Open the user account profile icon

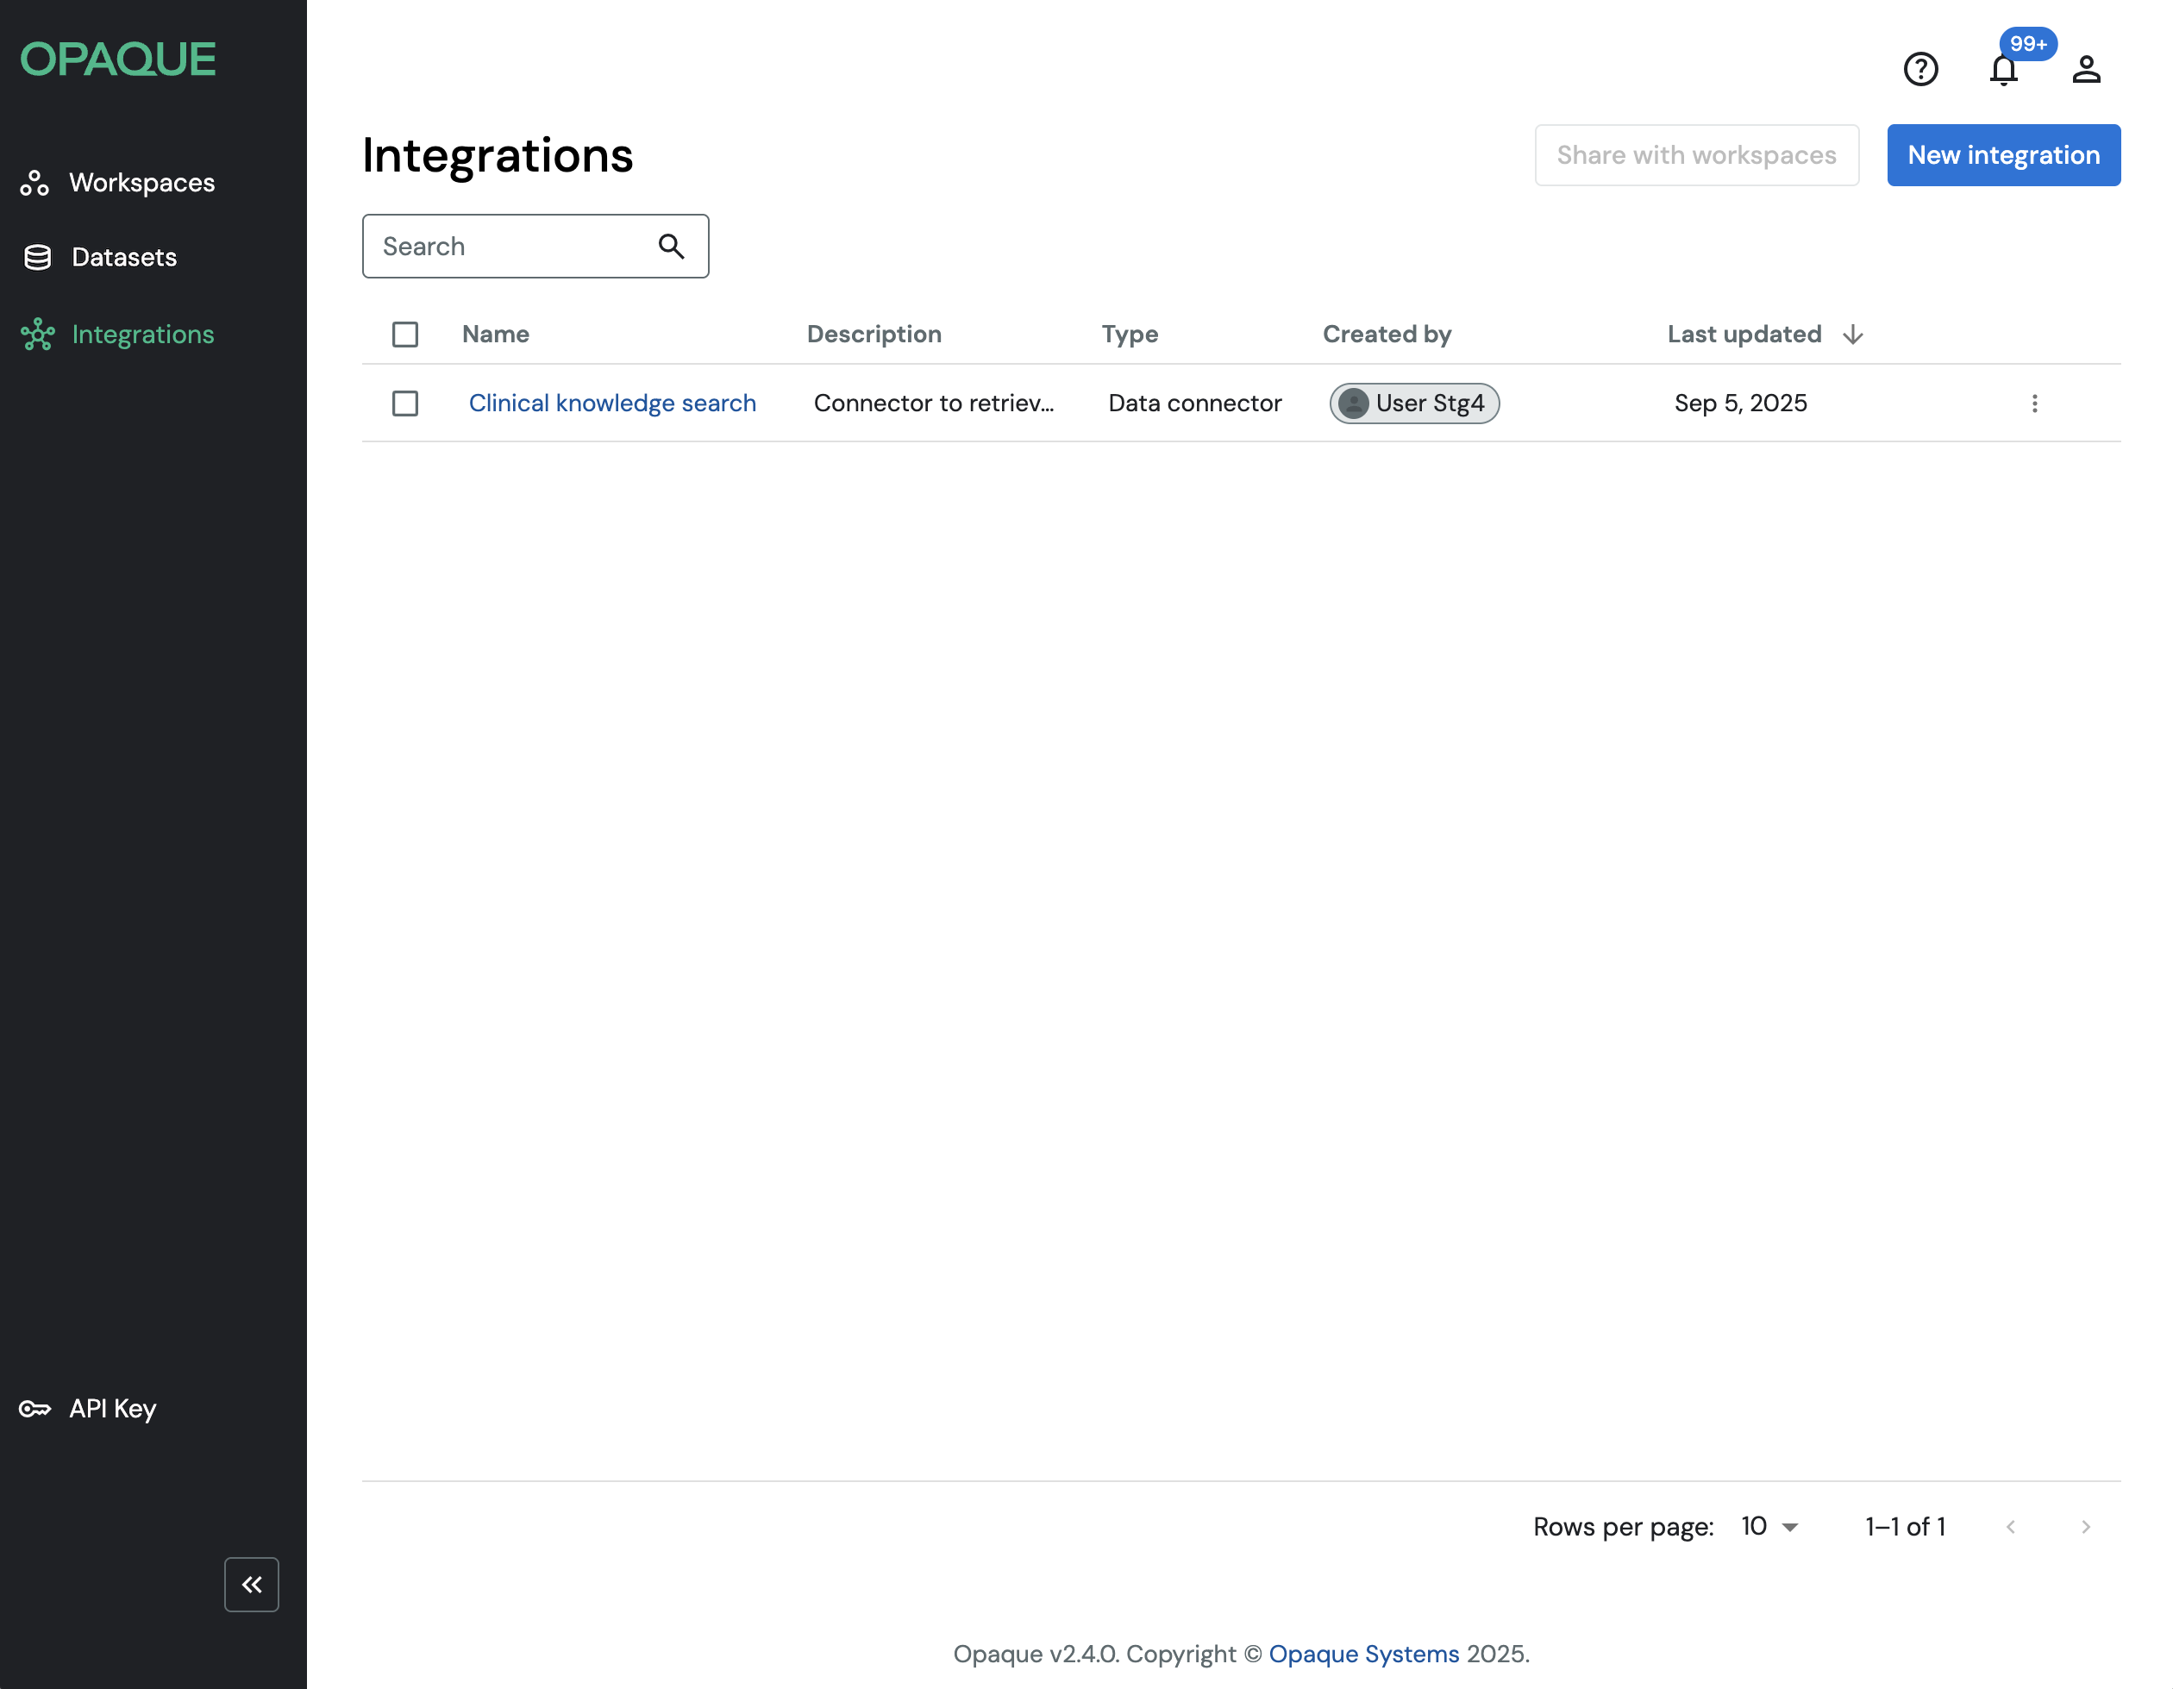click(2085, 70)
